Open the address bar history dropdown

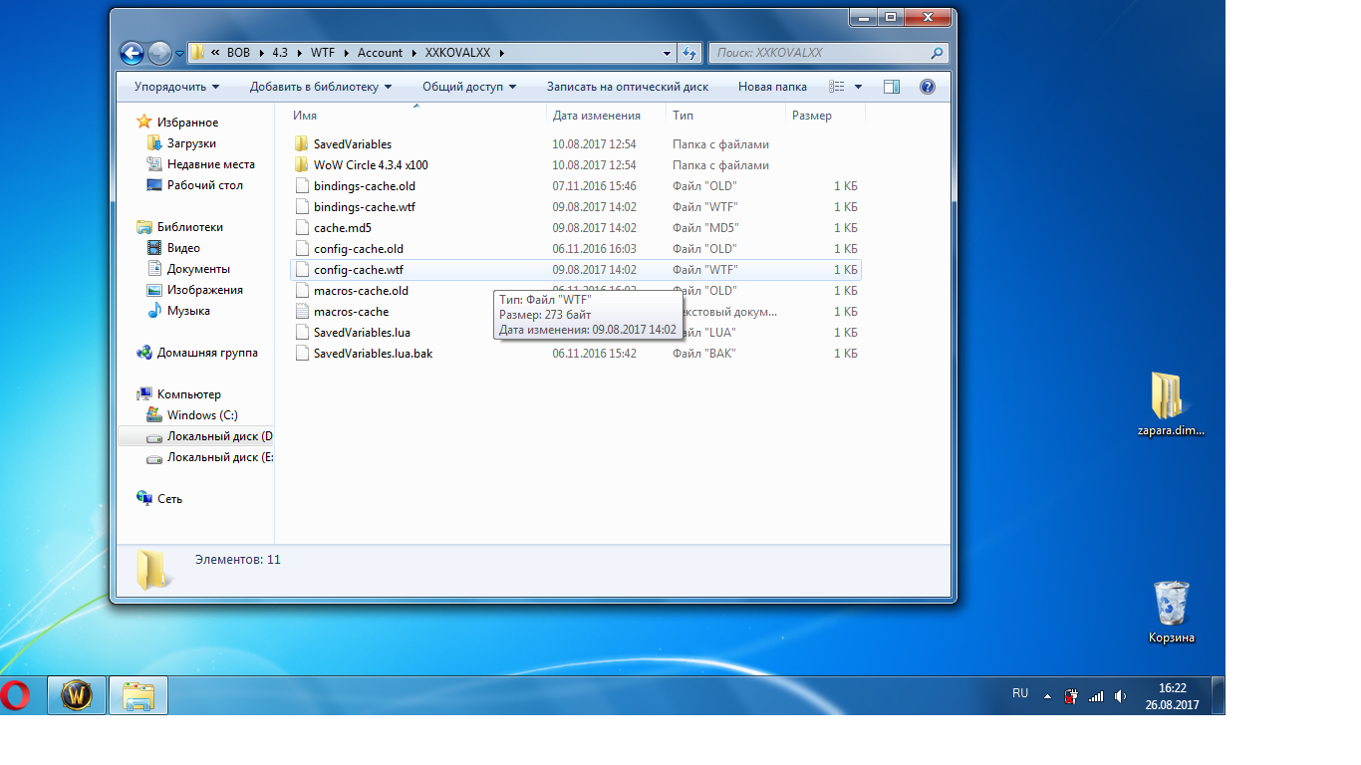[668, 53]
